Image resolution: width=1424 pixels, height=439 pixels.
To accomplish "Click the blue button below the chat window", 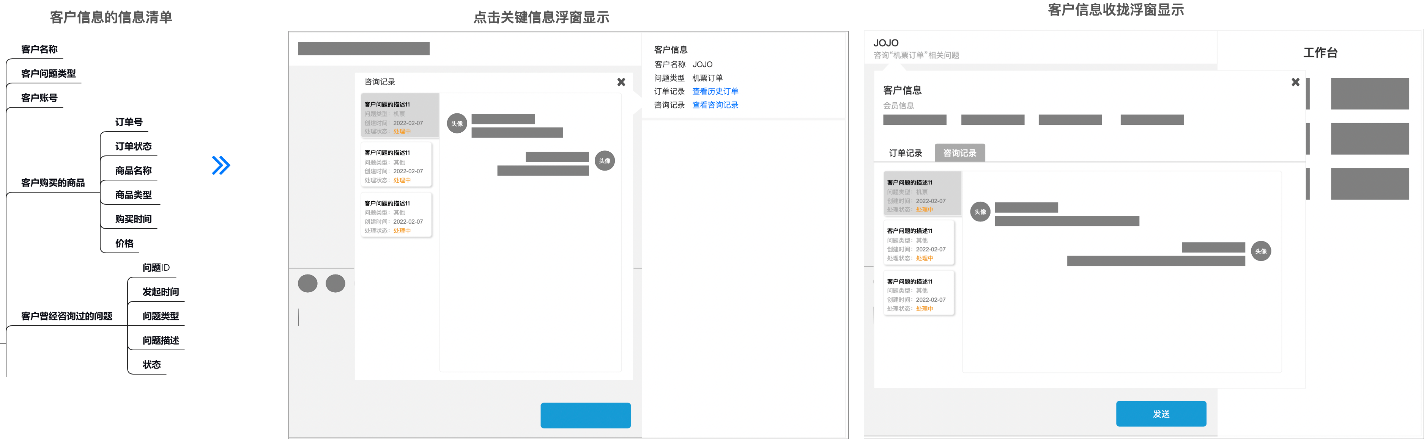I will coord(585,415).
